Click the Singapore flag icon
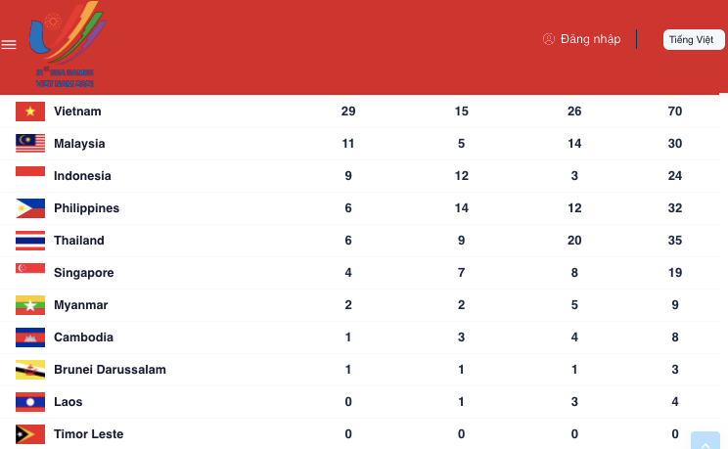Image resolution: width=728 pixels, height=449 pixels. click(30, 273)
